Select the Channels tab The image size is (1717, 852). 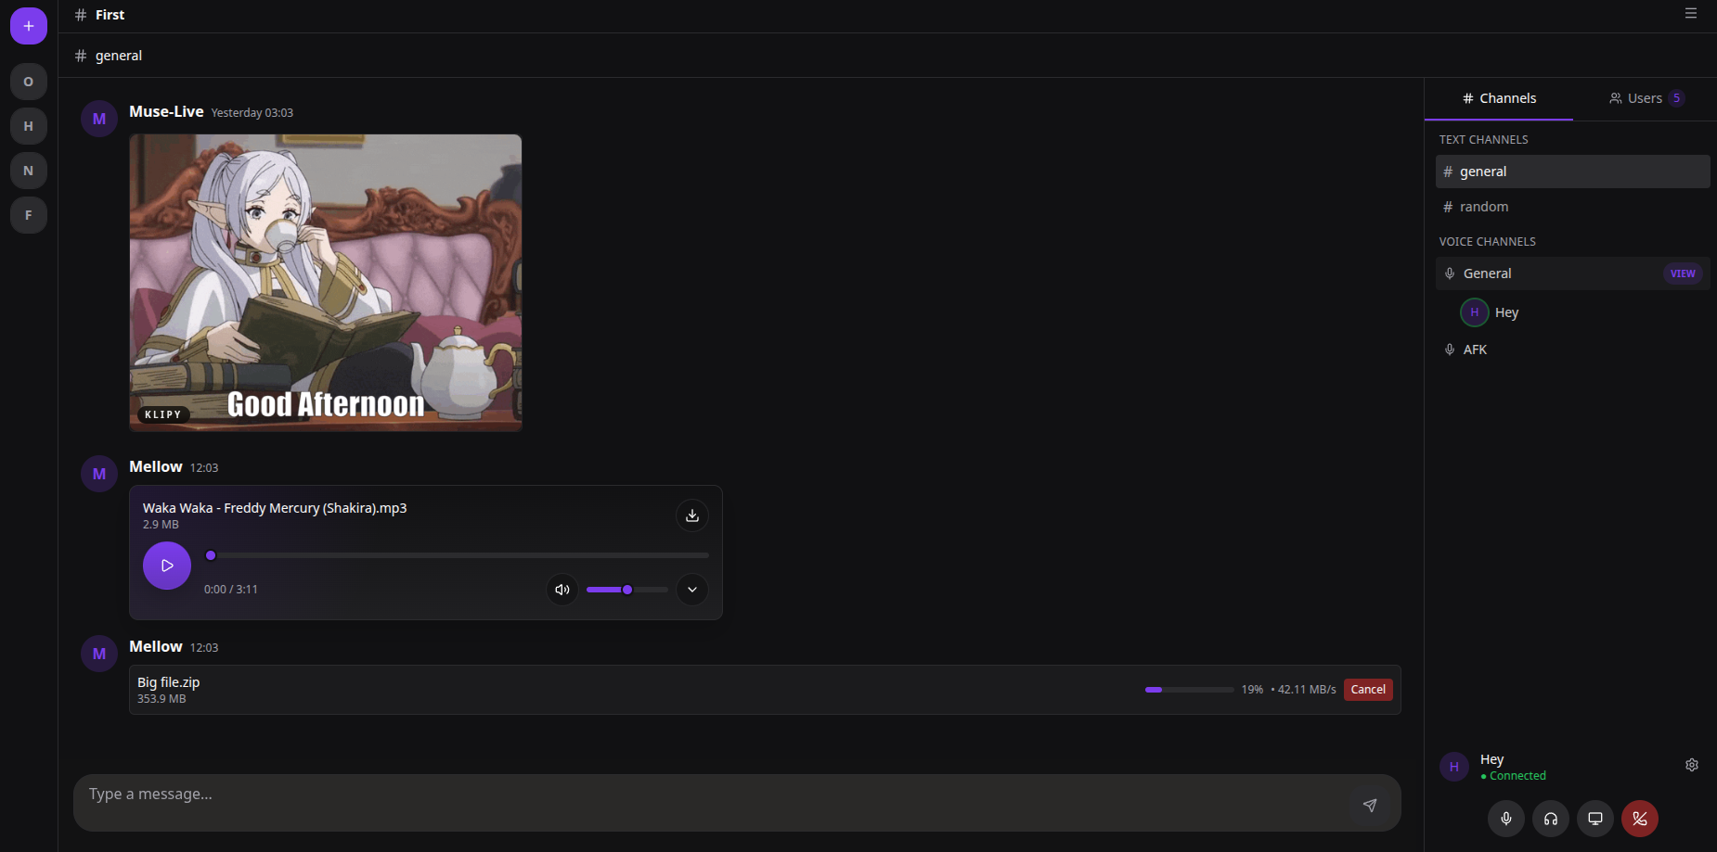coord(1499,98)
